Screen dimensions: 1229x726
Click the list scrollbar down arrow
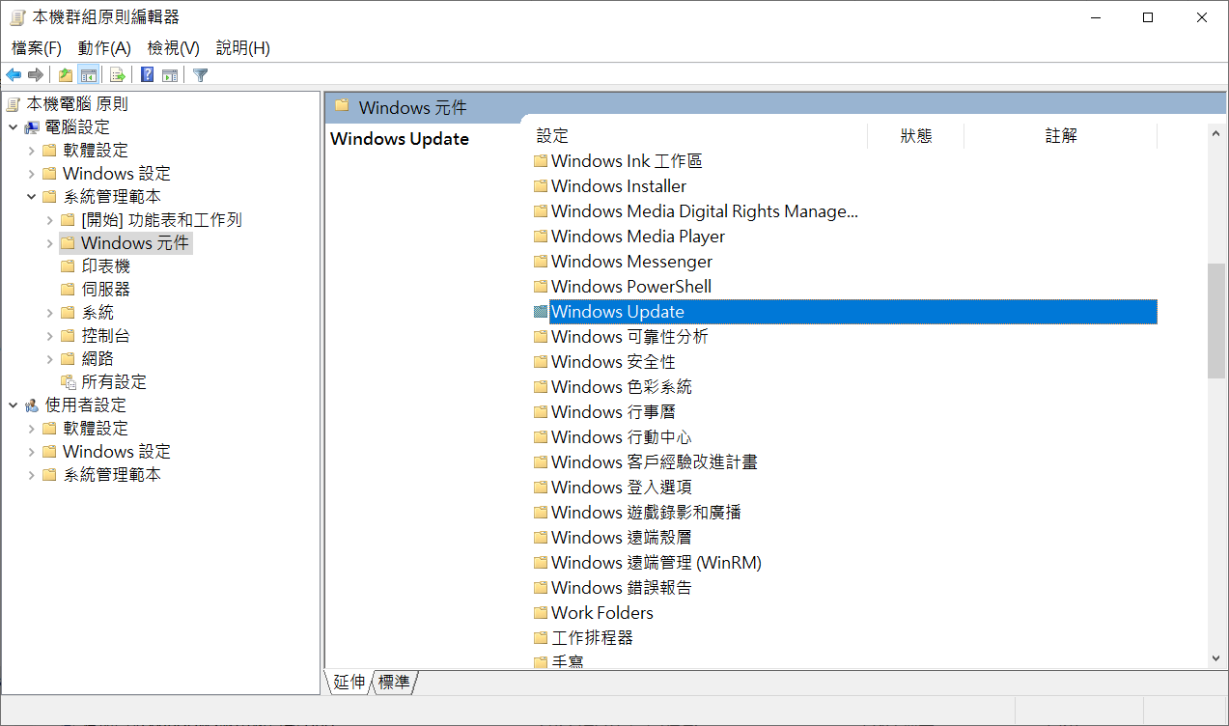coord(1216,657)
